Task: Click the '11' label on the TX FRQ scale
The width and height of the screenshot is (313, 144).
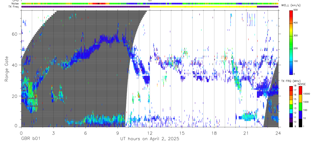Action: click(x=295, y=118)
